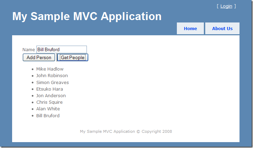Select list item Chris Squire

(49, 102)
